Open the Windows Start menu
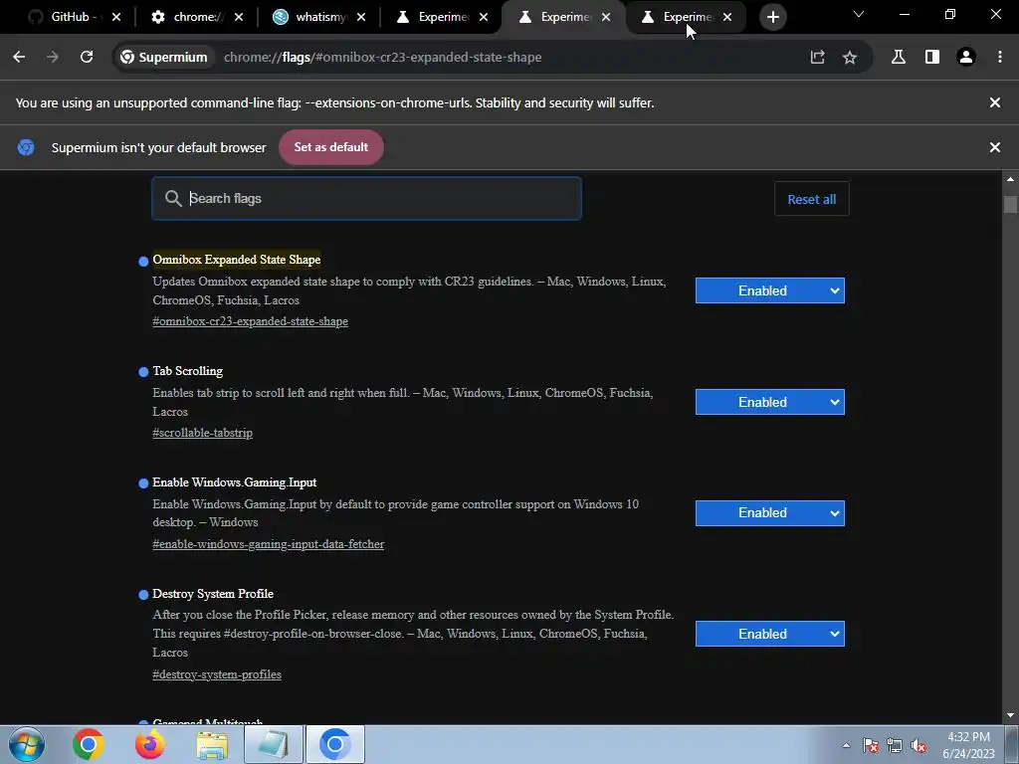 (x=27, y=744)
